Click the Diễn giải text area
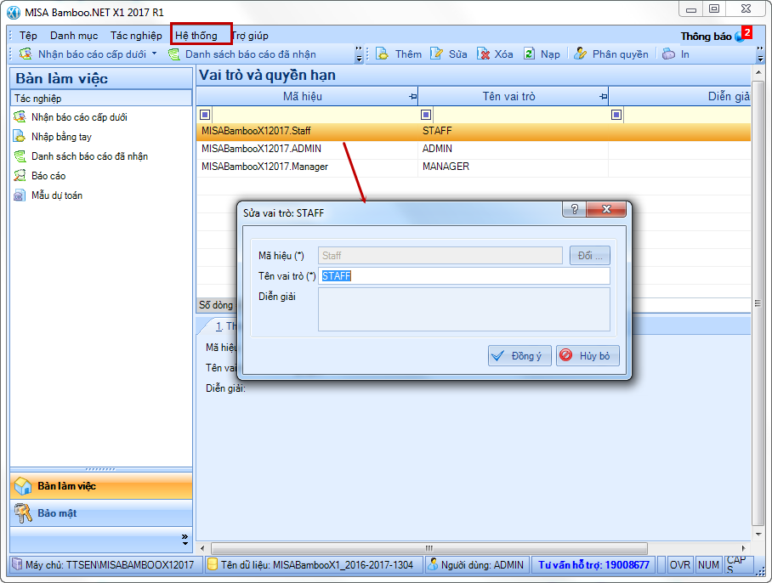Viewport: 772px width, 583px height. pyautogui.click(x=463, y=309)
